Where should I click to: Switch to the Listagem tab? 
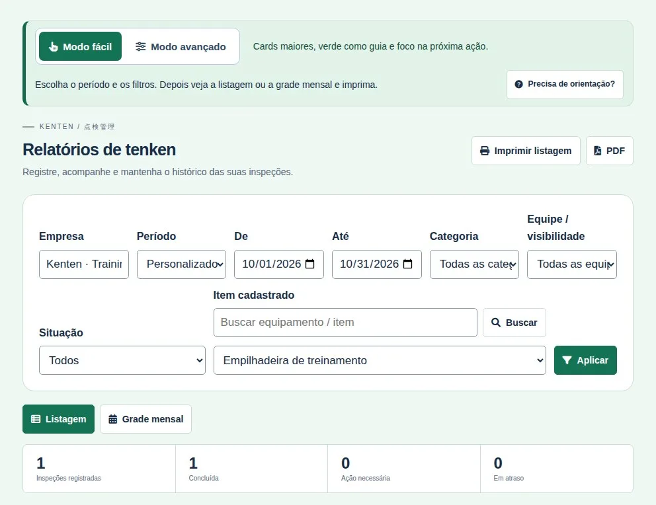(x=59, y=419)
